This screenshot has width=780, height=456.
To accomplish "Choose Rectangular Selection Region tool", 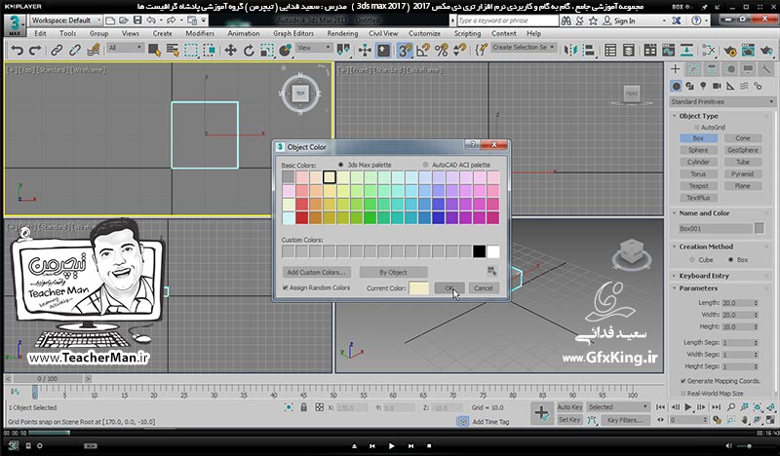I will 191,51.
